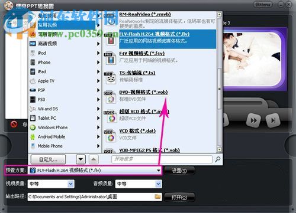Click the Andriod Mobile icon
296x213 pixels.
coord(33,137)
